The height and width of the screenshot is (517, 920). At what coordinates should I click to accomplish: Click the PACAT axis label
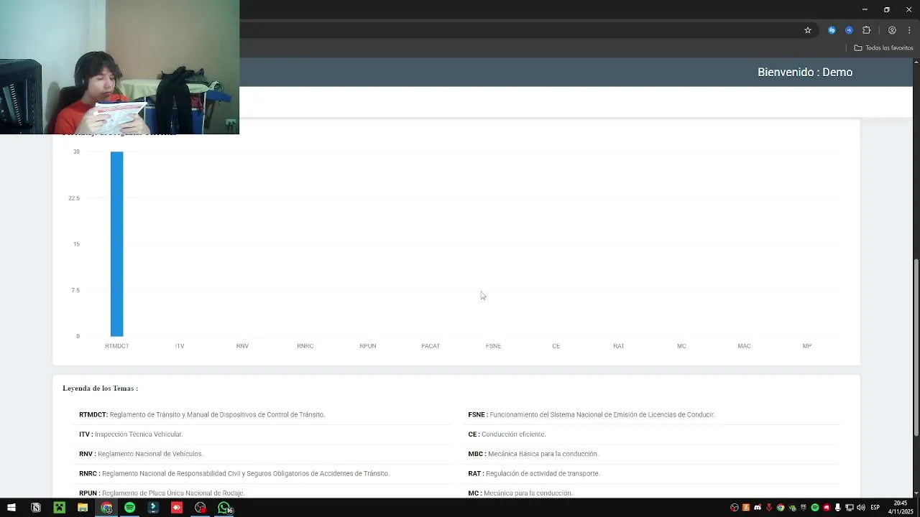pyautogui.click(x=431, y=346)
